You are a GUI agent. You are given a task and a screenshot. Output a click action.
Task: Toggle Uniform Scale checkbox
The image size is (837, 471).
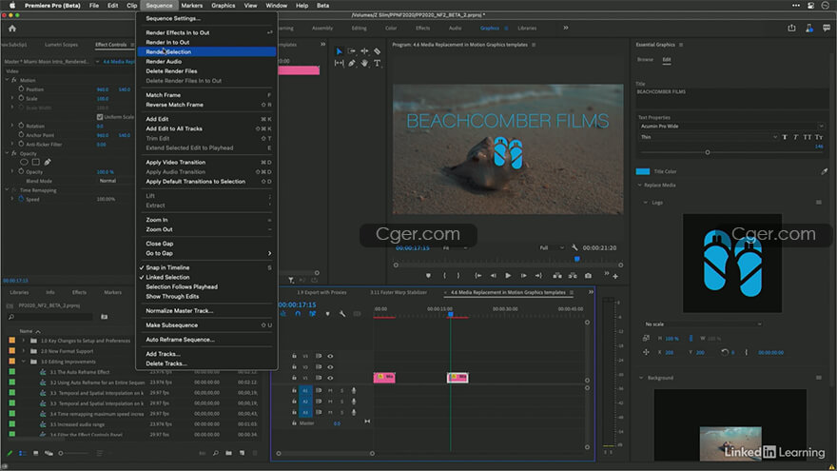[99, 117]
